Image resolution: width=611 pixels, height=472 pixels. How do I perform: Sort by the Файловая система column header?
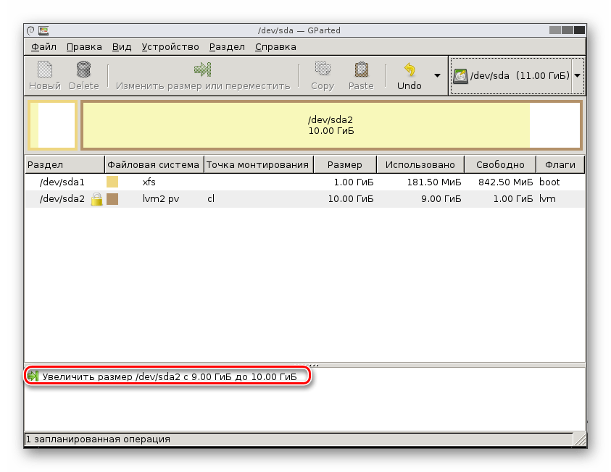[153, 164]
